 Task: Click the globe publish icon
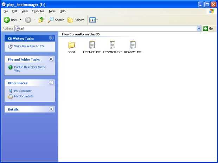[11, 67]
